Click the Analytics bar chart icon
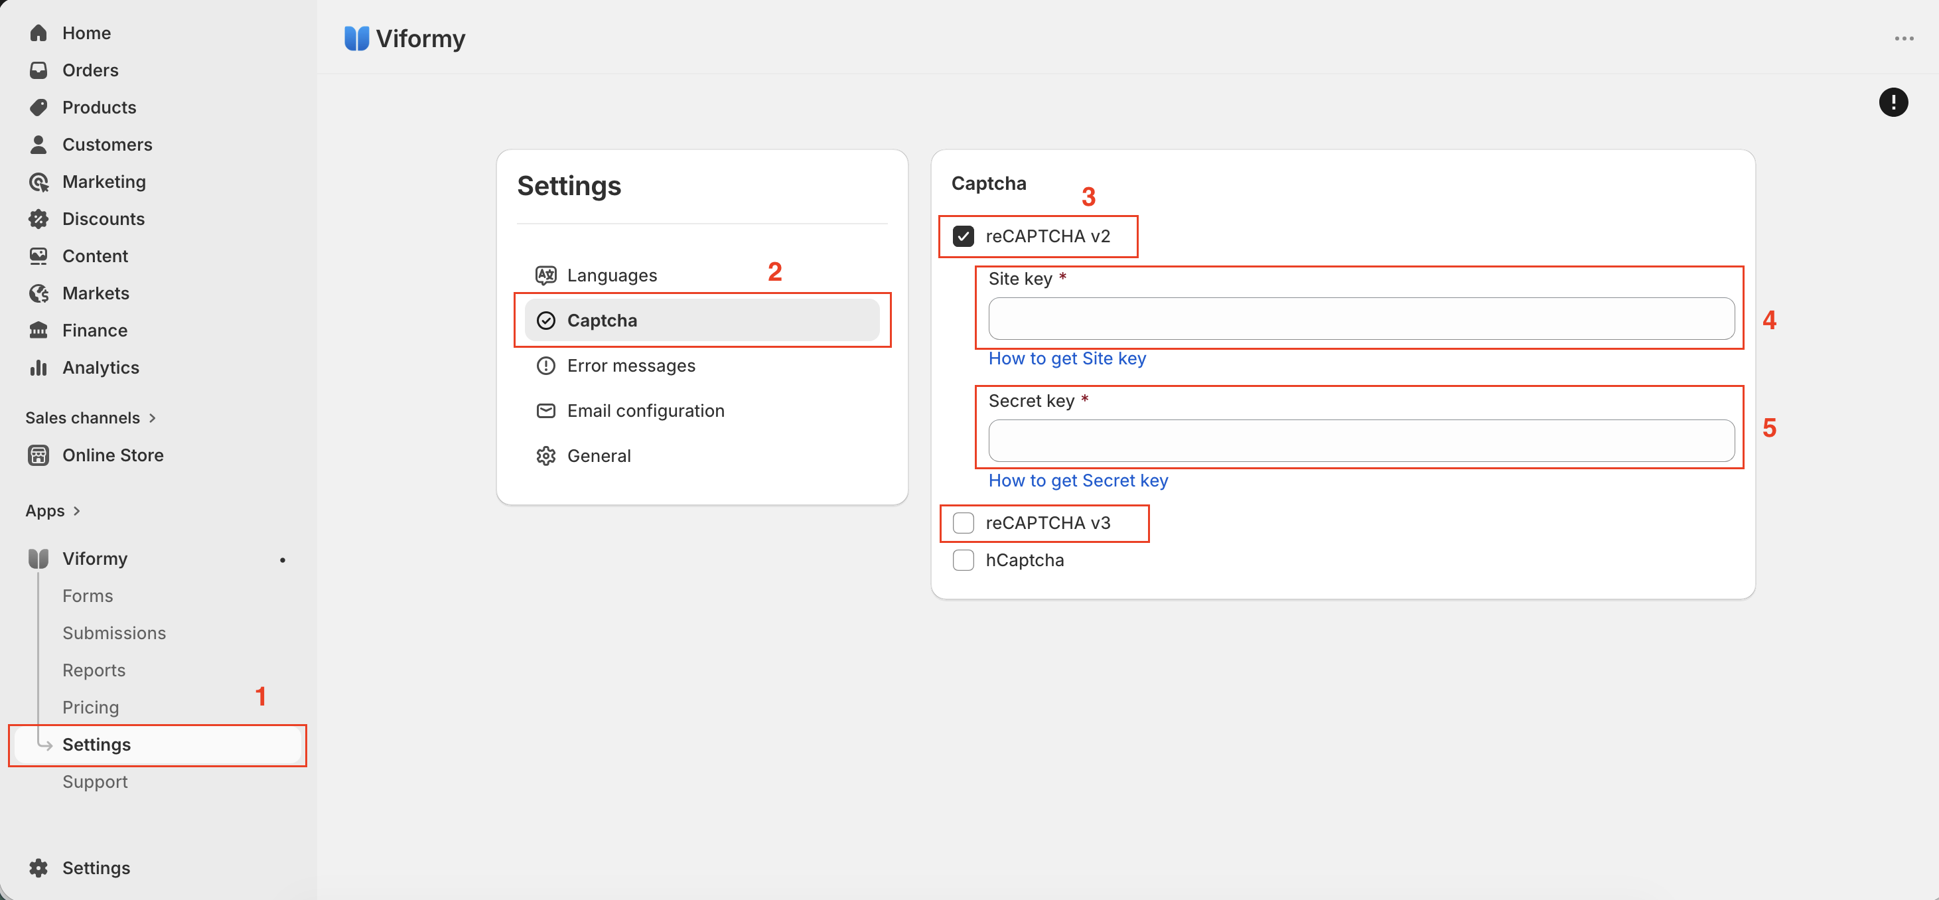 38,368
